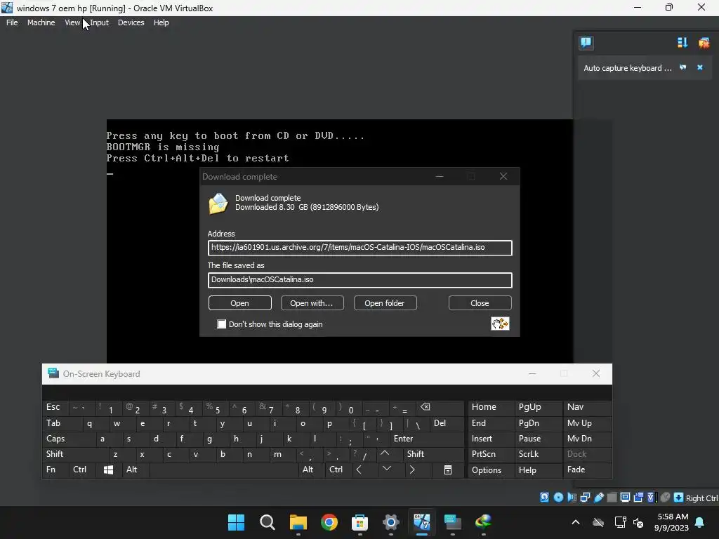Open Google Chrome from taskbar
Viewport: 719px width, 539px height.
coord(329,522)
